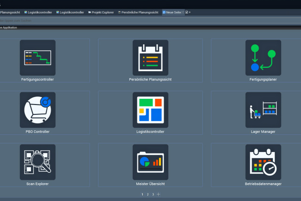The image size is (301, 201).
Task: Launch Persönliche Planungssicht calendar tile
Action: tap(150, 57)
